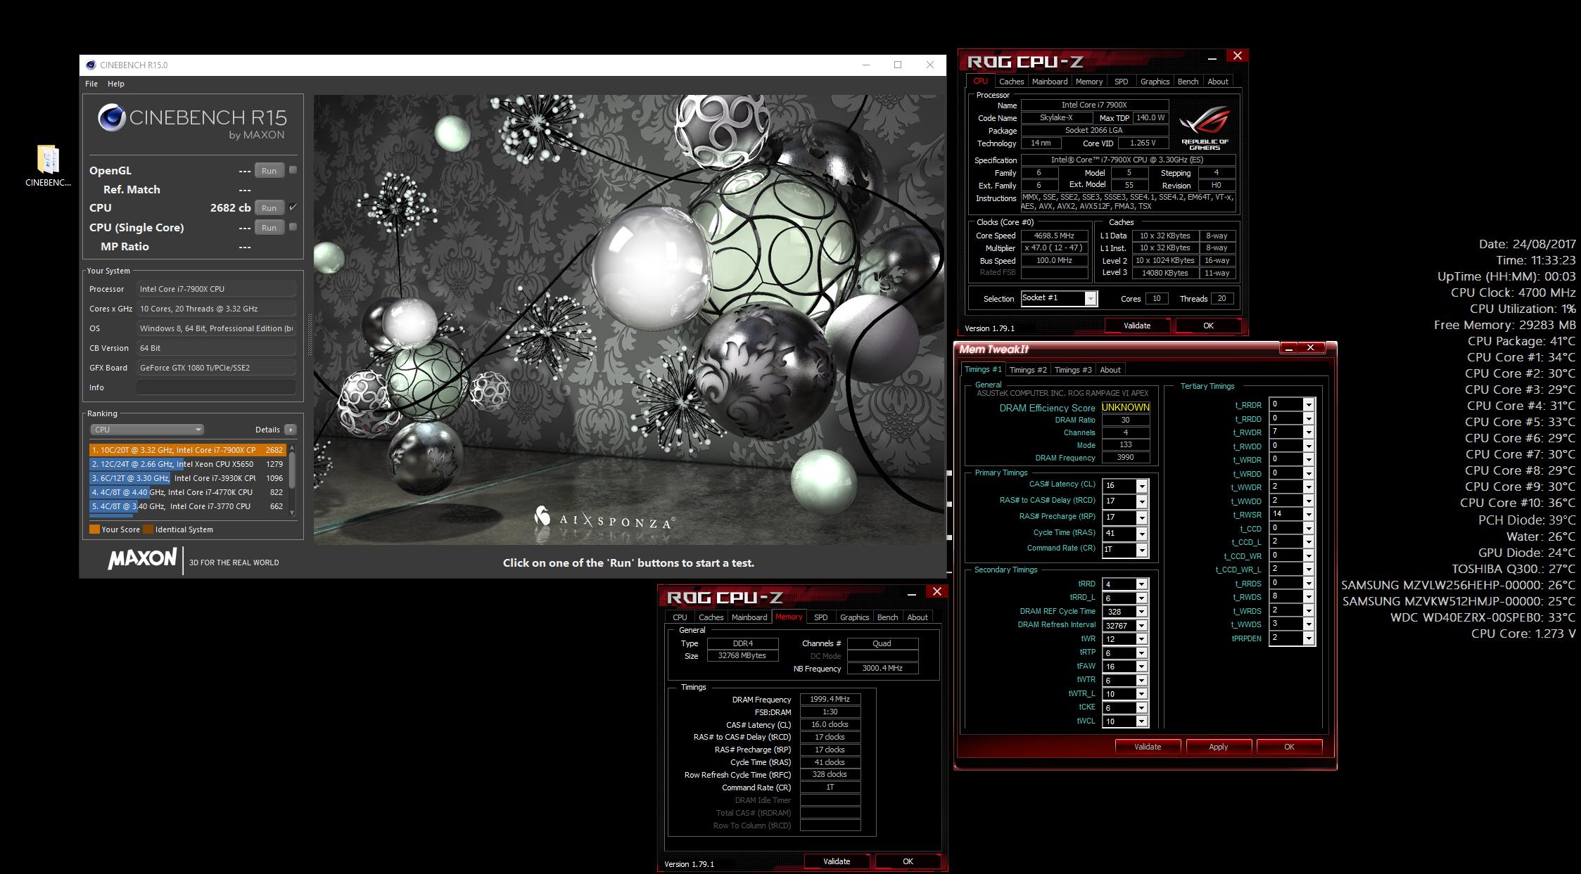Select the i7-3770 ranking row
The width and height of the screenshot is (1581, 874).
point(187,506)
